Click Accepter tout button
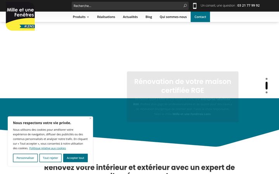The height and width of the screenshot is (174, 279). point(76,158)
